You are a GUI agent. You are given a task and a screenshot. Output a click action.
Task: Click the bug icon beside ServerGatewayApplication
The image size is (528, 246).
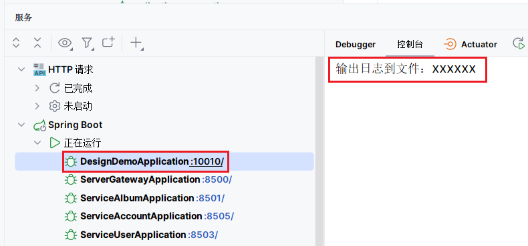[x=71, y=180]
